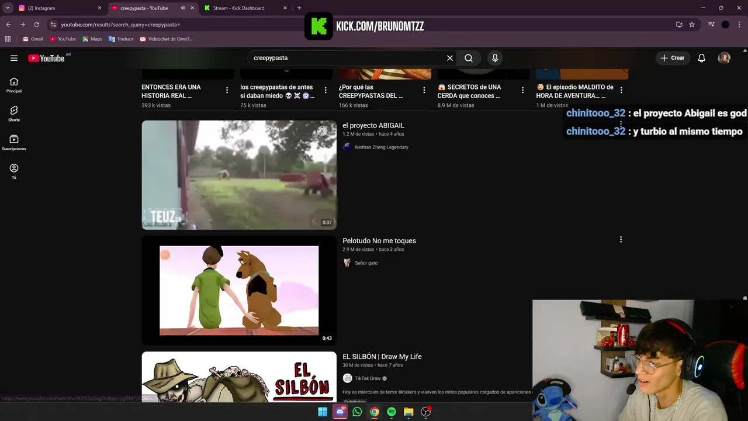Mute the YouTube tab audio icon
Viewport: 748px width, 421px height.
pos(183,8)
